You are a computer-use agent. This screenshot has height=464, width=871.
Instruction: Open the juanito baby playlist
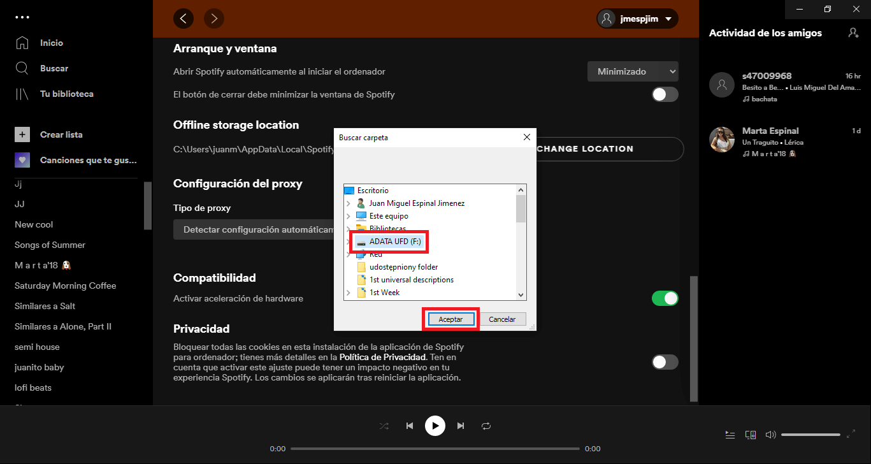tap(40, 367)
